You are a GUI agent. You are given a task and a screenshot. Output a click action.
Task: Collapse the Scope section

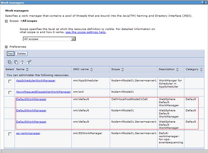(6, 21)
